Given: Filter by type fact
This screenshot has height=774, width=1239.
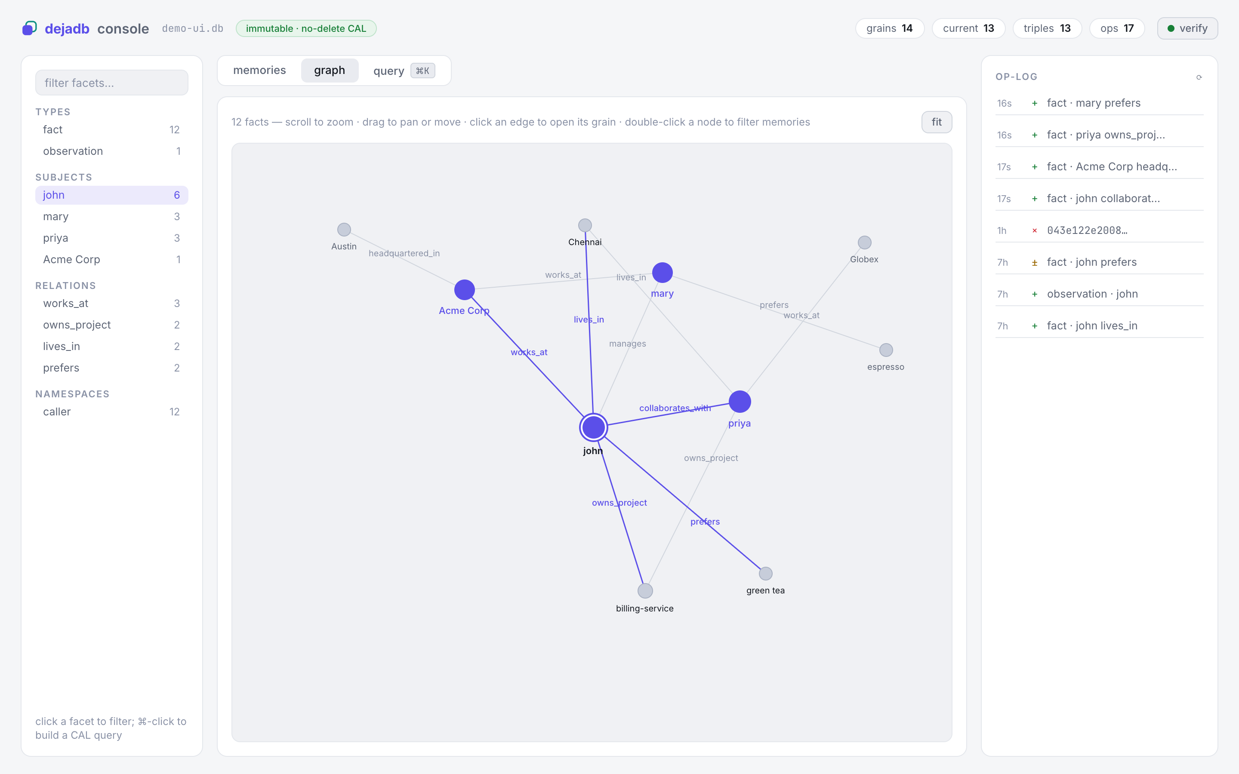Looking at the screenshot, I should tap(111, 129).
